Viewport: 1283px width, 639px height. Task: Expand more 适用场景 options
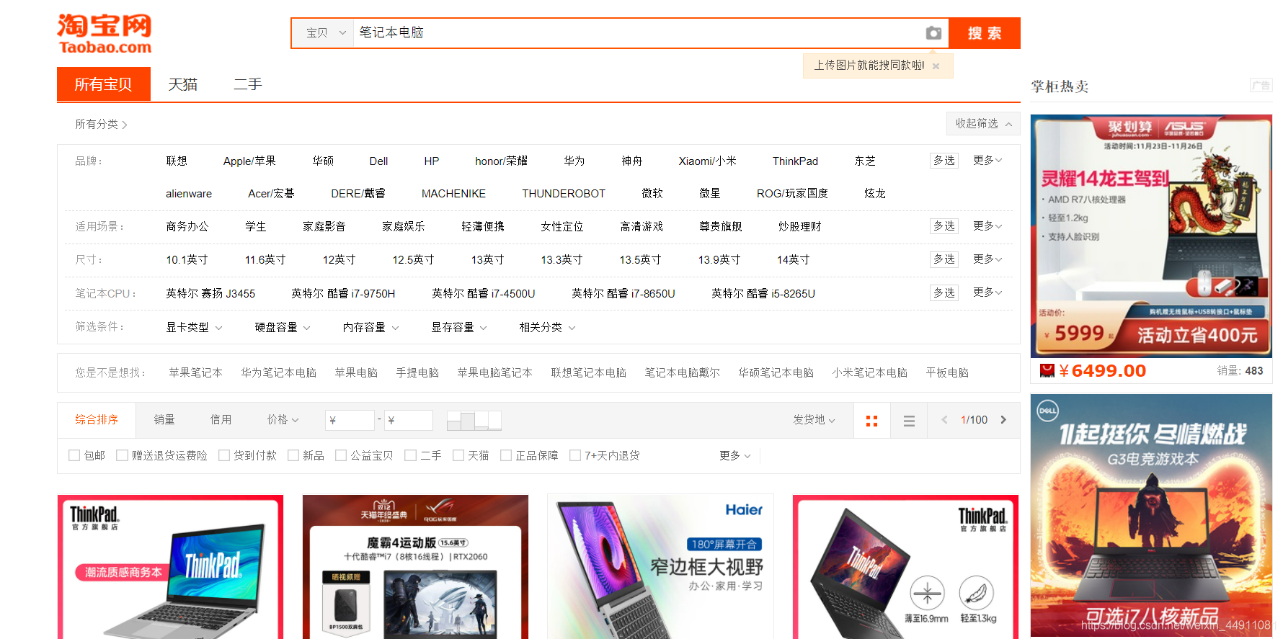click(987, 226)
